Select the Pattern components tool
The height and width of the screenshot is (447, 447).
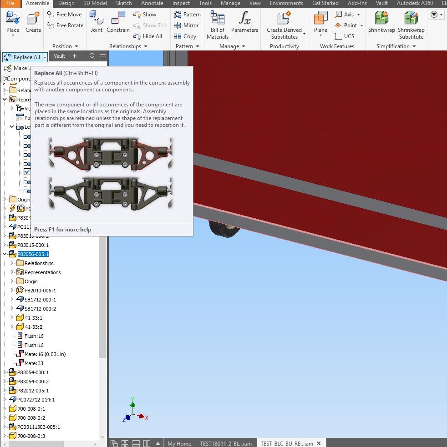tap(187, 14)
